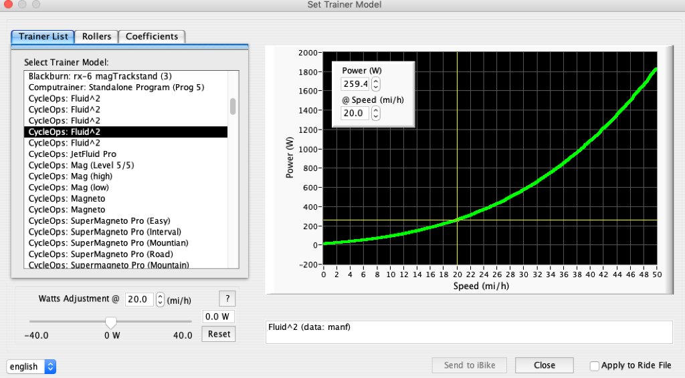The height and width of the screenshot is (378, 685).
Task: Click the Watts Adjustment speed stepper
Action: point(160,299)
